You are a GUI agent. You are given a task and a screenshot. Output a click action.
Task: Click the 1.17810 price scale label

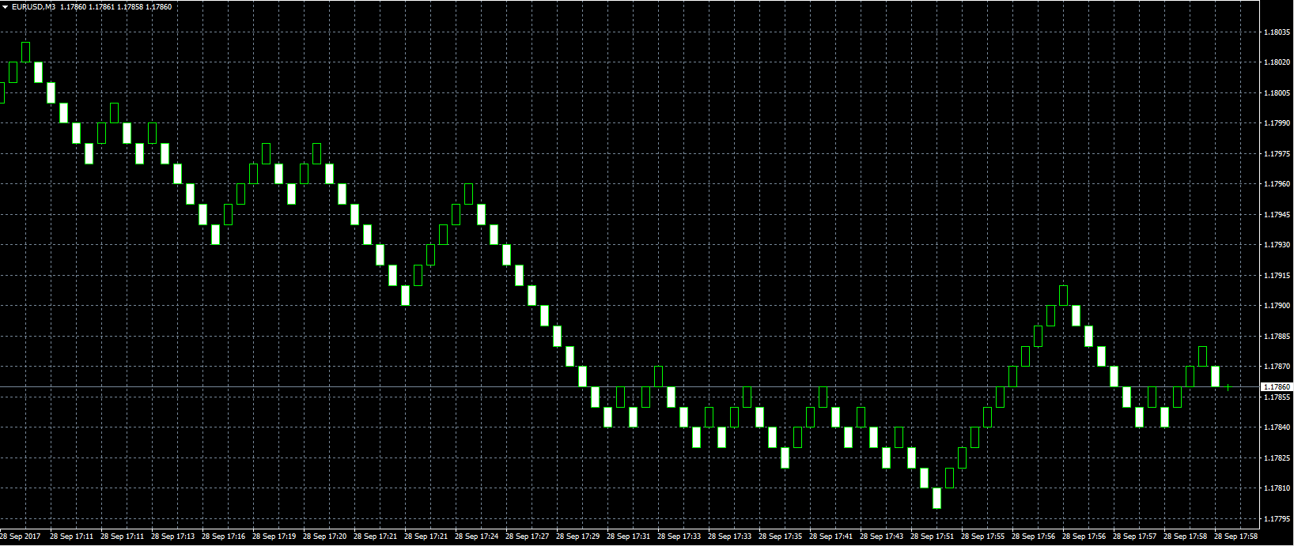[1277, 488]
